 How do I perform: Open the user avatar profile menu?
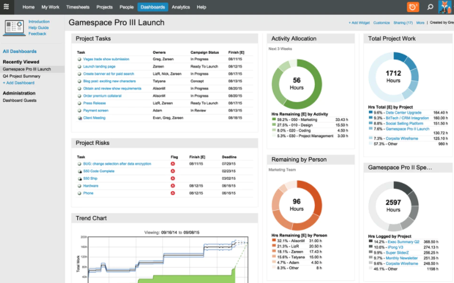coord(445,7)
